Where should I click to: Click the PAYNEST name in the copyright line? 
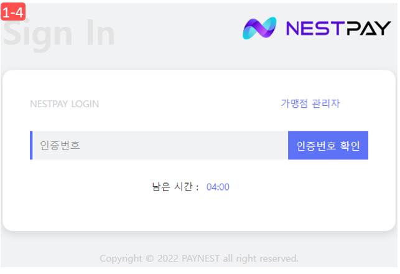[200, 258]
